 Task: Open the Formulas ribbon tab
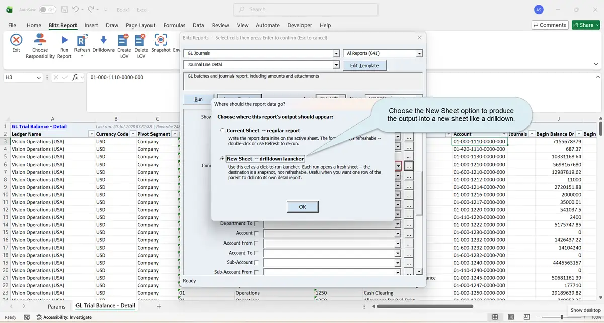coord(174,25)
